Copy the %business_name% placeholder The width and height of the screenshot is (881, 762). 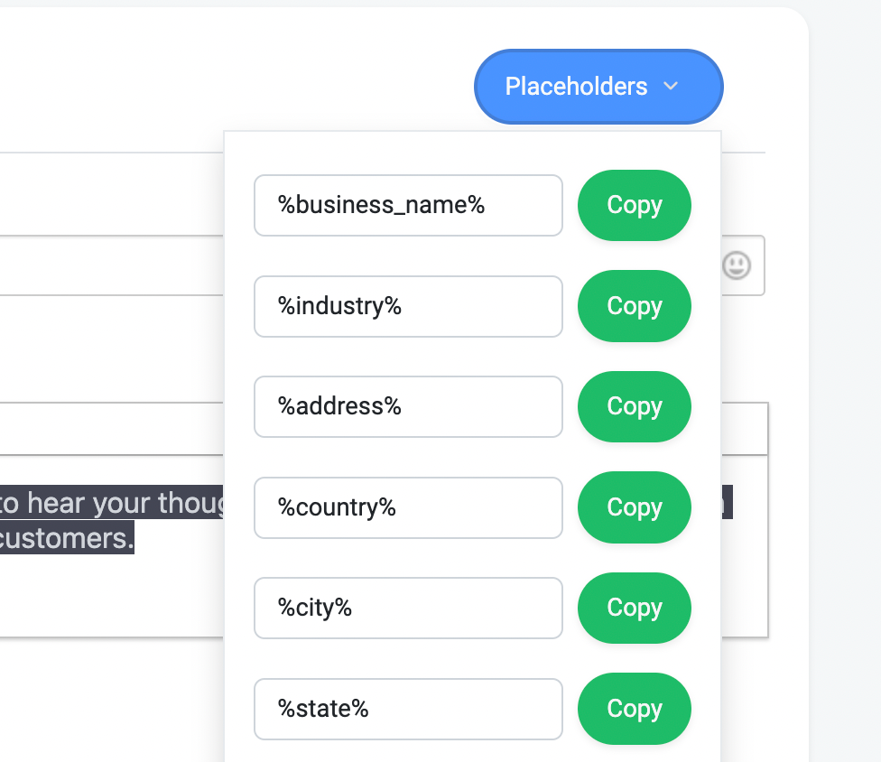pyautogui.click(x=635, y=205)
